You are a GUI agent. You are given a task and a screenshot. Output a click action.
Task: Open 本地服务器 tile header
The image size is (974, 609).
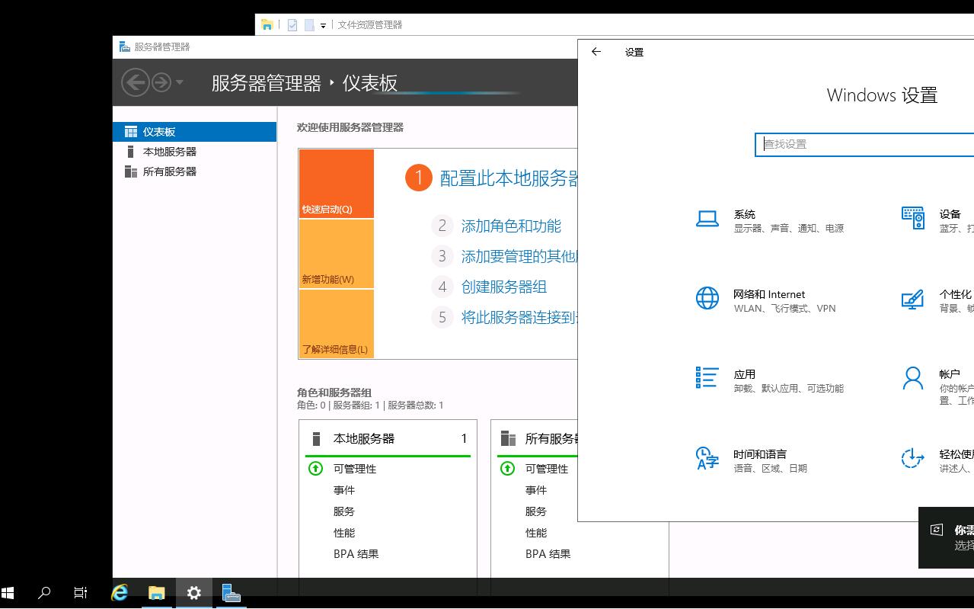(388, 438)
